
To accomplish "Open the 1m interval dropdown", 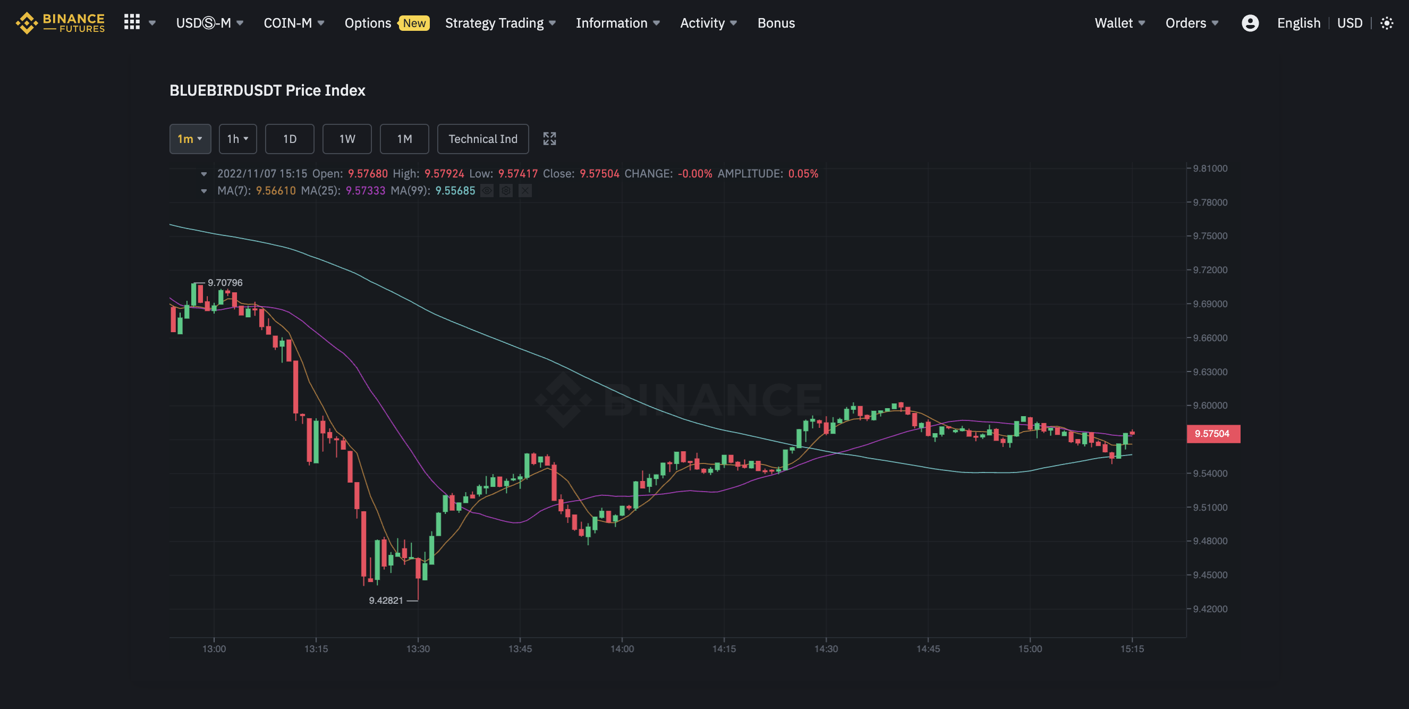I will coord(190,139).
